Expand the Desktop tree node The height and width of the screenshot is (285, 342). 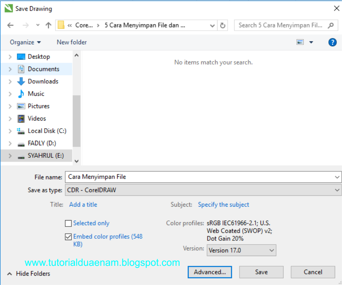10,57
